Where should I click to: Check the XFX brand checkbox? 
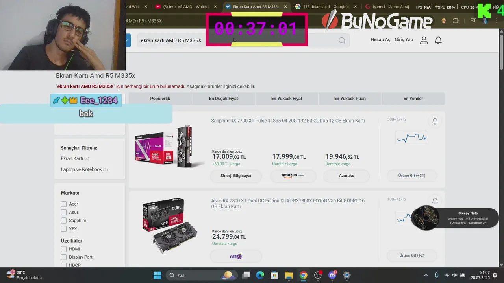(x=64, y=228)
